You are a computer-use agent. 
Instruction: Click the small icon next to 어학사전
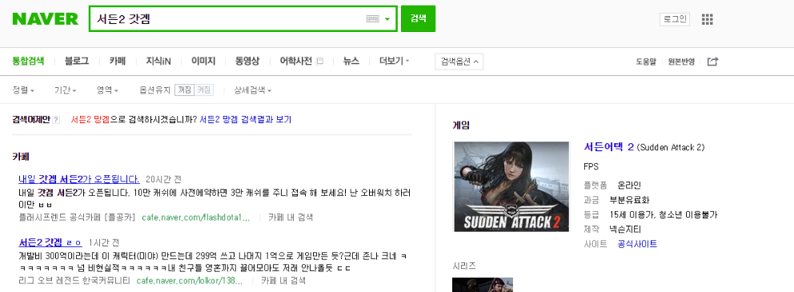click(319, 62)
